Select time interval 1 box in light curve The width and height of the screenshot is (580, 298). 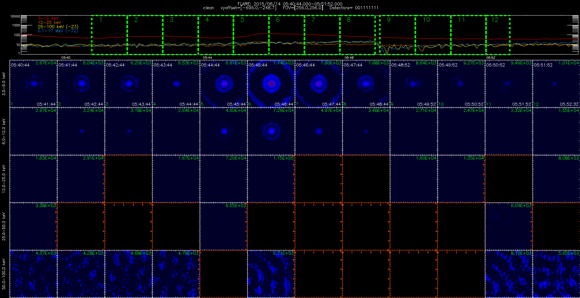coord(109,35)
